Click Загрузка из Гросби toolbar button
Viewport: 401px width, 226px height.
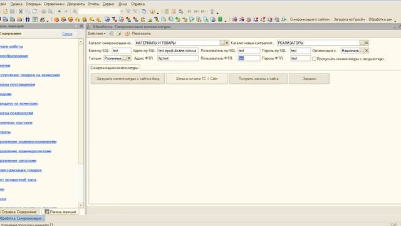tap(349, 19)
